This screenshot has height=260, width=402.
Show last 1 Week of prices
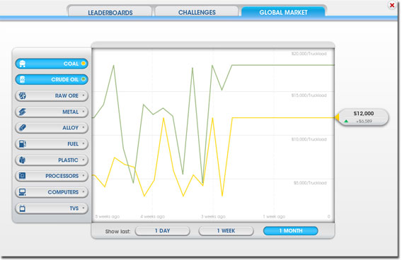pos(226,231)
